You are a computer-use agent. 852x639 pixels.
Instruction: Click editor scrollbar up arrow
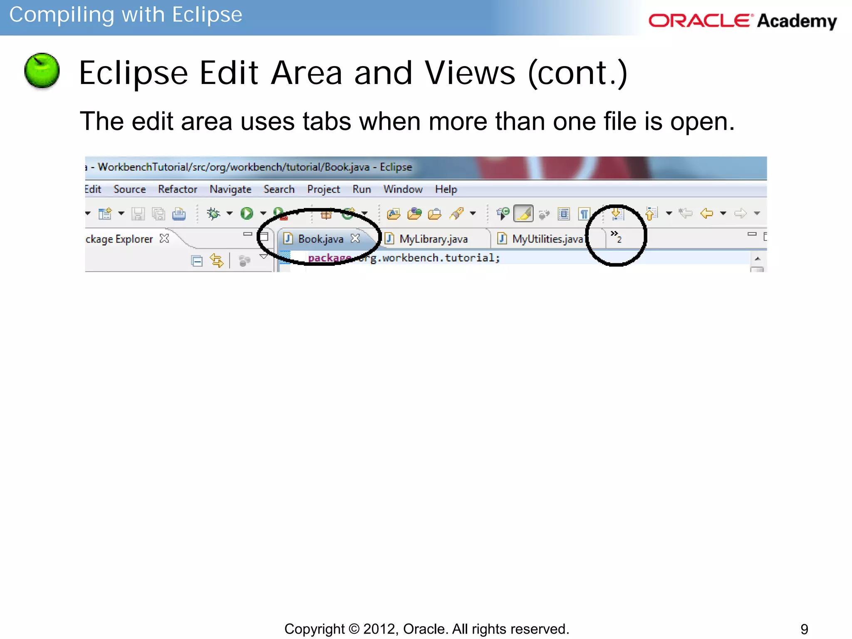757,259
